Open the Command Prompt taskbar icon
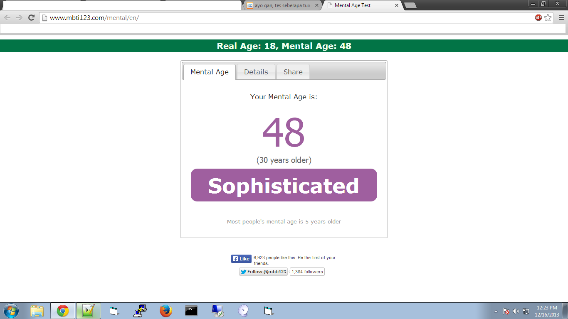 click(x=191, y=311)
